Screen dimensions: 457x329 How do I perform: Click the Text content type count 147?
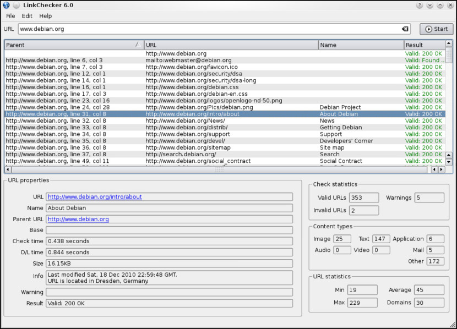pos(381,239)
